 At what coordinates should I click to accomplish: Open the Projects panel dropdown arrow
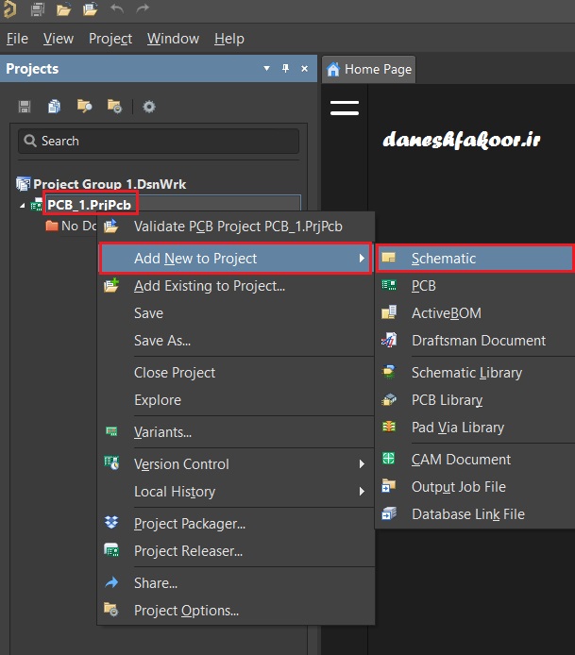tap(266, 68)
